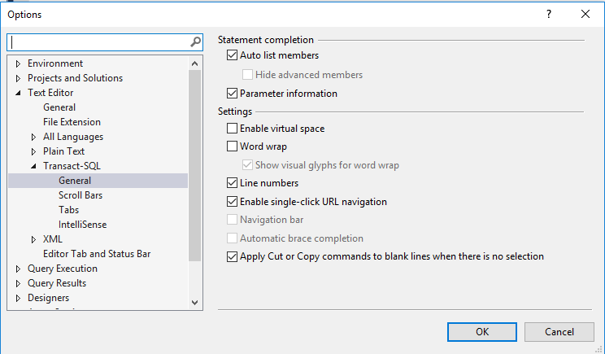
Task: Select Text Editor label
Action: (x=50, y=93)
